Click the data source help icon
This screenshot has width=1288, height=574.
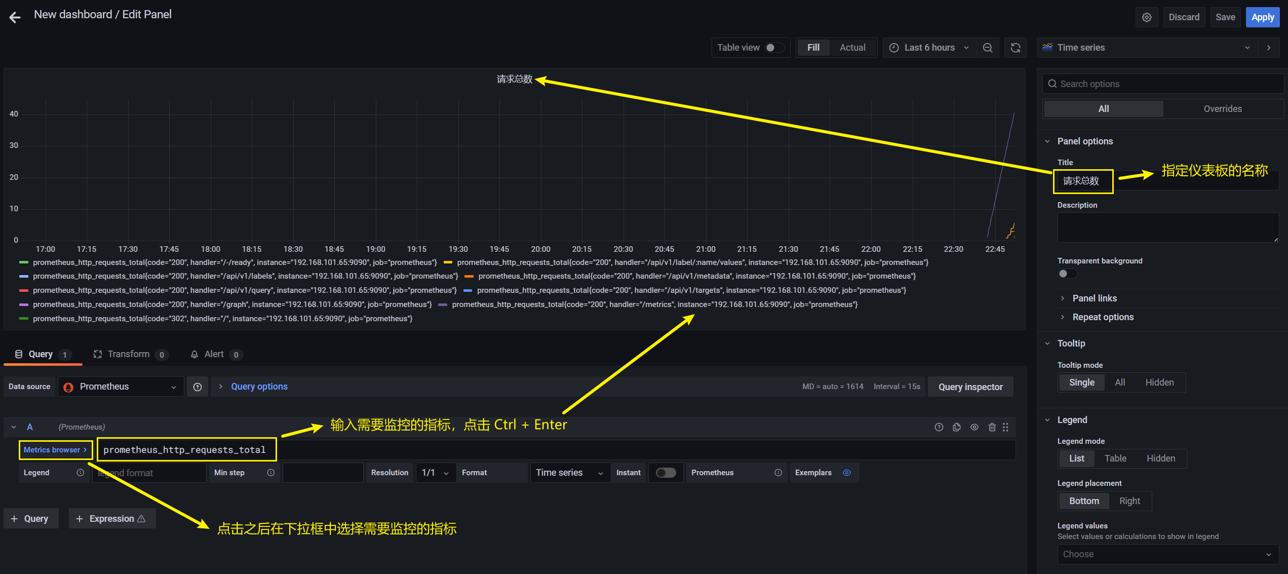[198, 387]
